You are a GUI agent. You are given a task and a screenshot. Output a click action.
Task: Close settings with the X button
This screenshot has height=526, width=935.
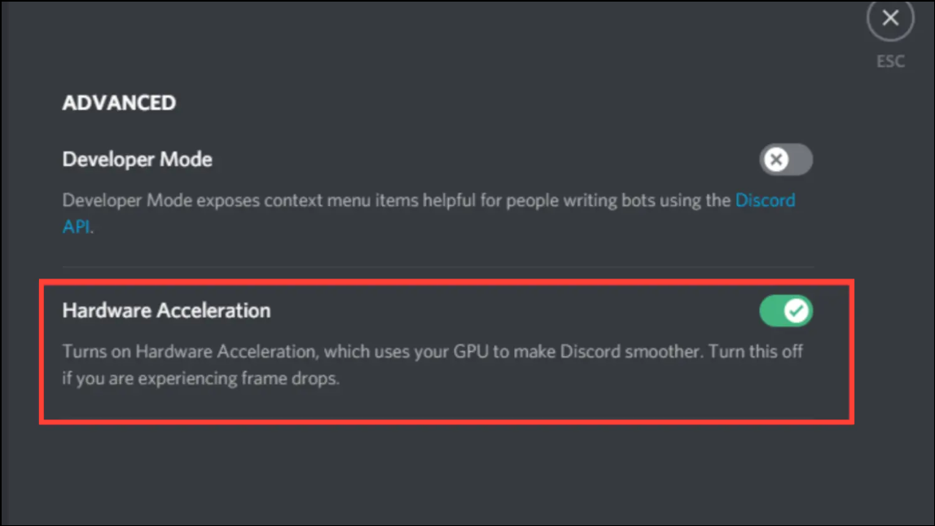890,19
